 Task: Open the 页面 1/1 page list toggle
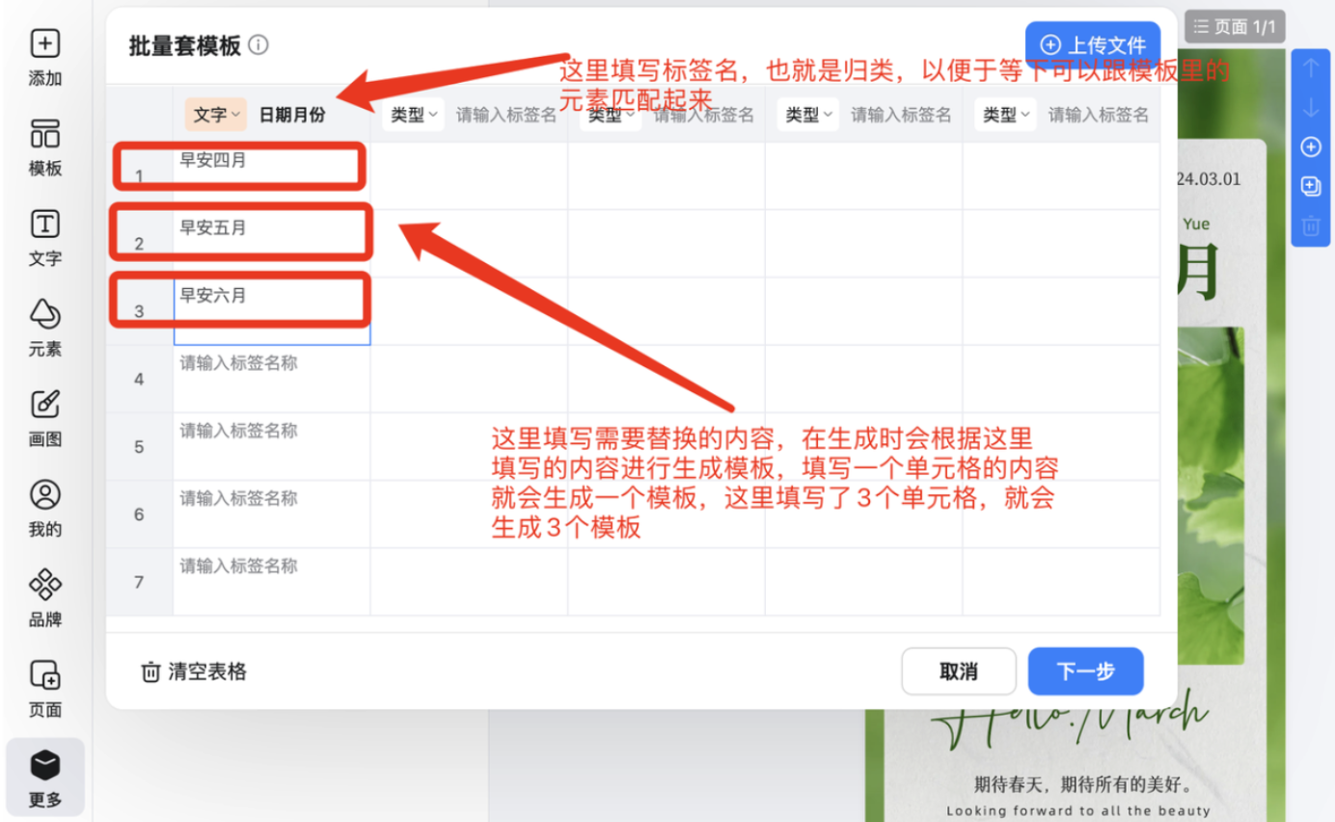1234,27
